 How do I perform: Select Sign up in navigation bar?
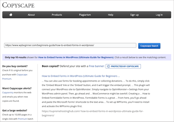[x=134, y=15]
